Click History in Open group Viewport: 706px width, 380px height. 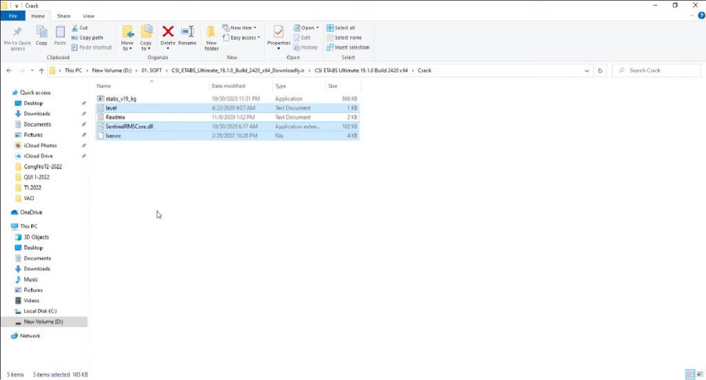pyautogui.click(x=305, y=47)
